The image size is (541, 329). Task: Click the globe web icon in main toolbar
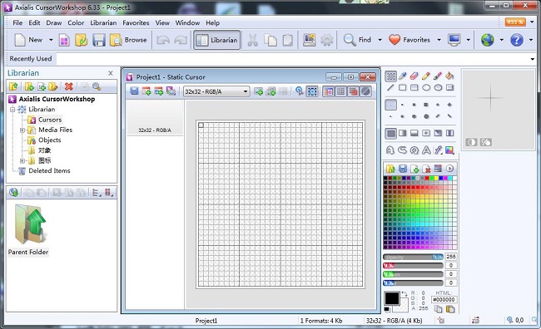487,40
